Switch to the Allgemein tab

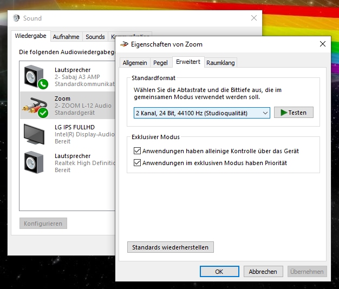(x=135, y=63)
